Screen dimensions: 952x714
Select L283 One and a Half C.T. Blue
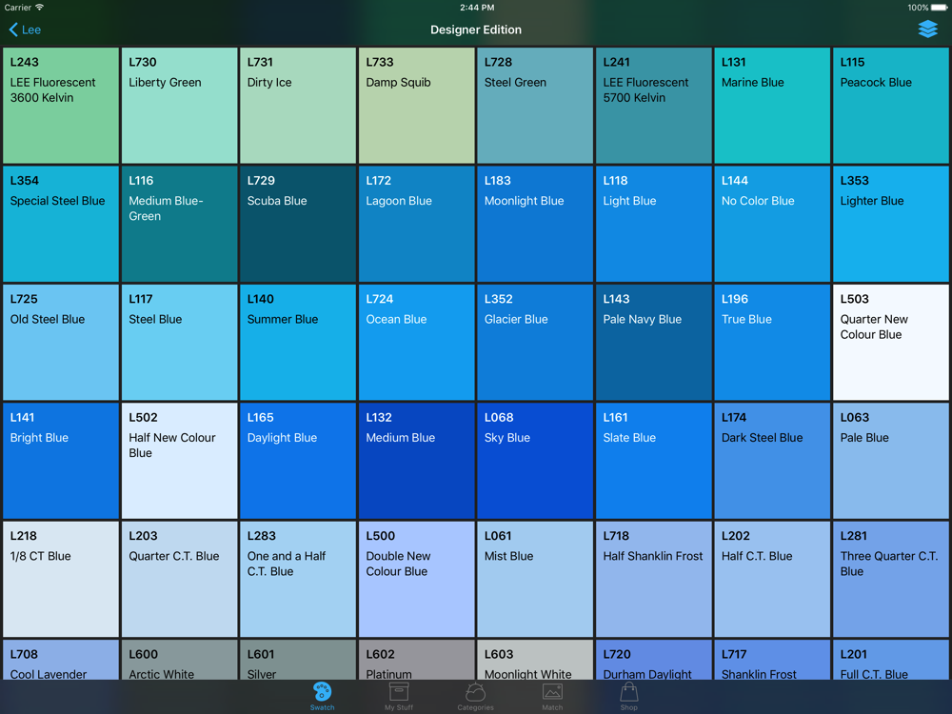point(297,579)
